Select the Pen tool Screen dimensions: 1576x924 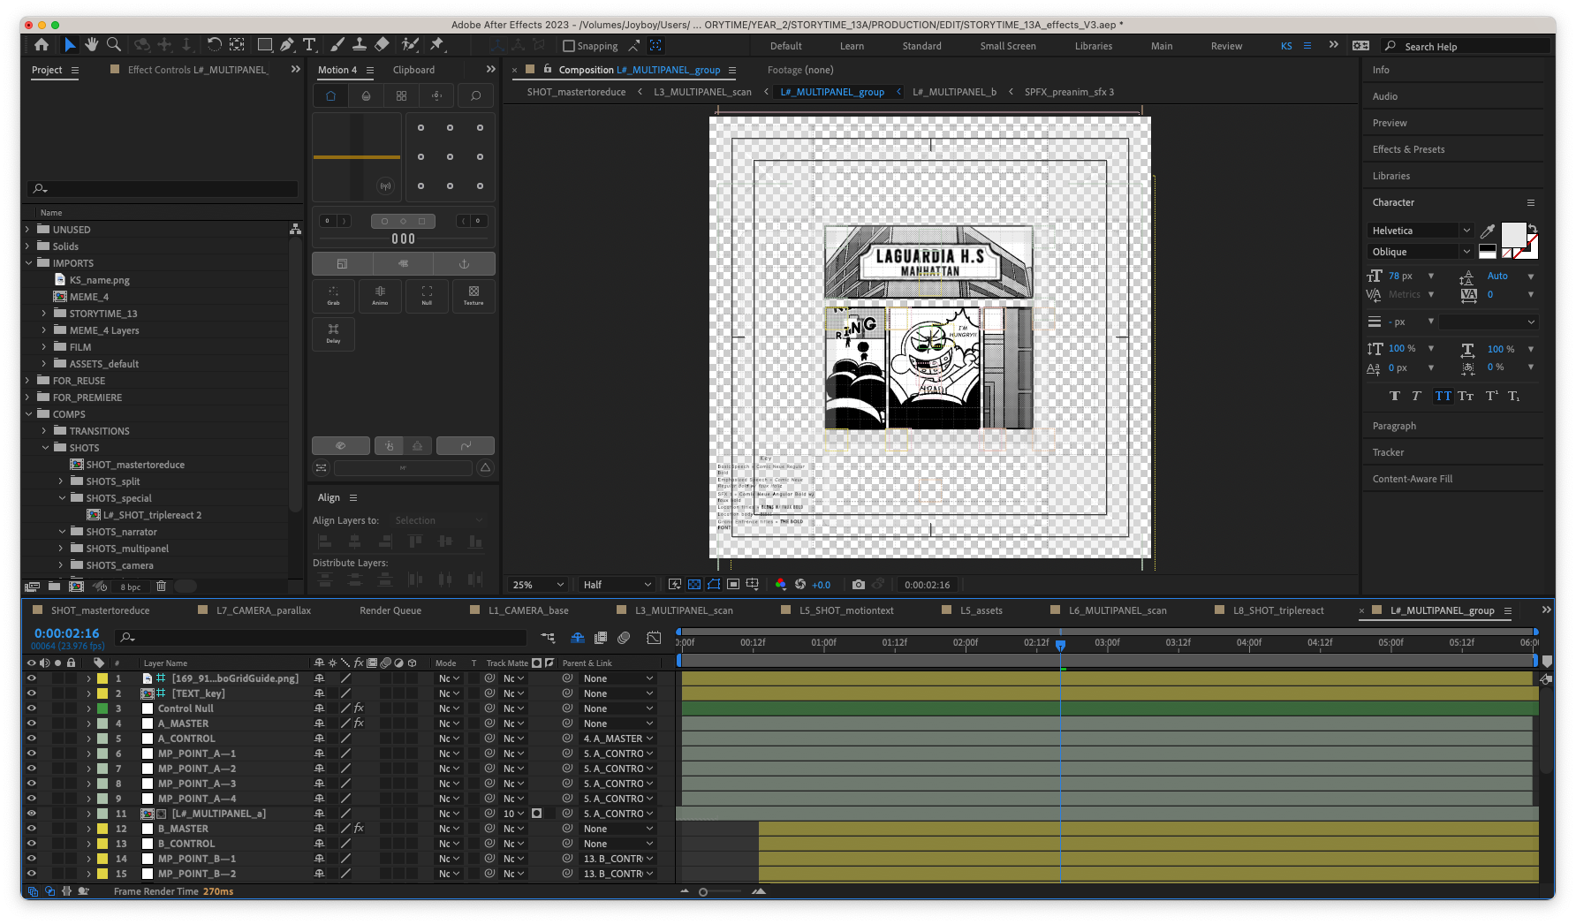pyautogui.click(x=287, y=45)
